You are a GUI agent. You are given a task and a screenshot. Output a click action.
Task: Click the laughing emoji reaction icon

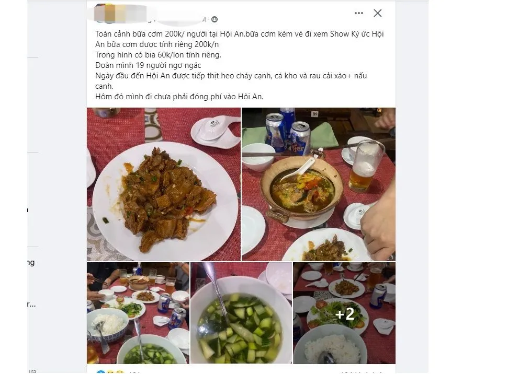point(111,372)
